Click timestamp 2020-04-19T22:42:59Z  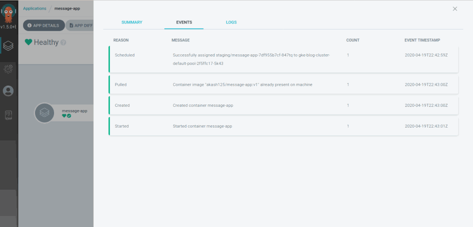426,55
